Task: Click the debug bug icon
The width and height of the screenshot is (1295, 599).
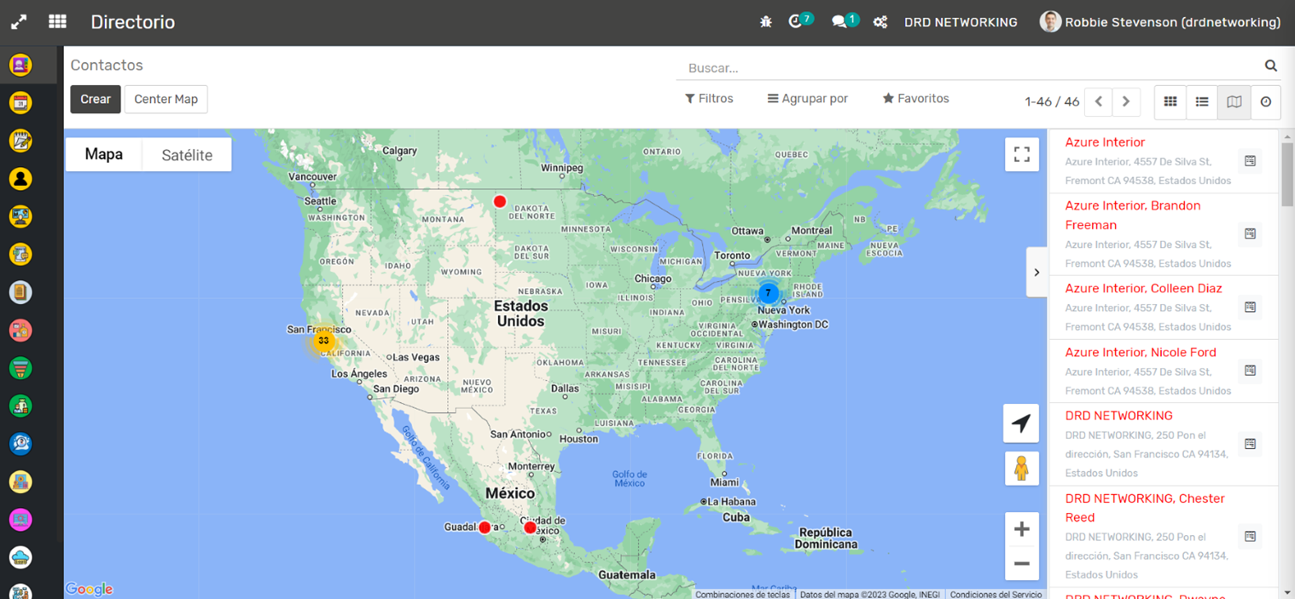Action: coord(765,22)
